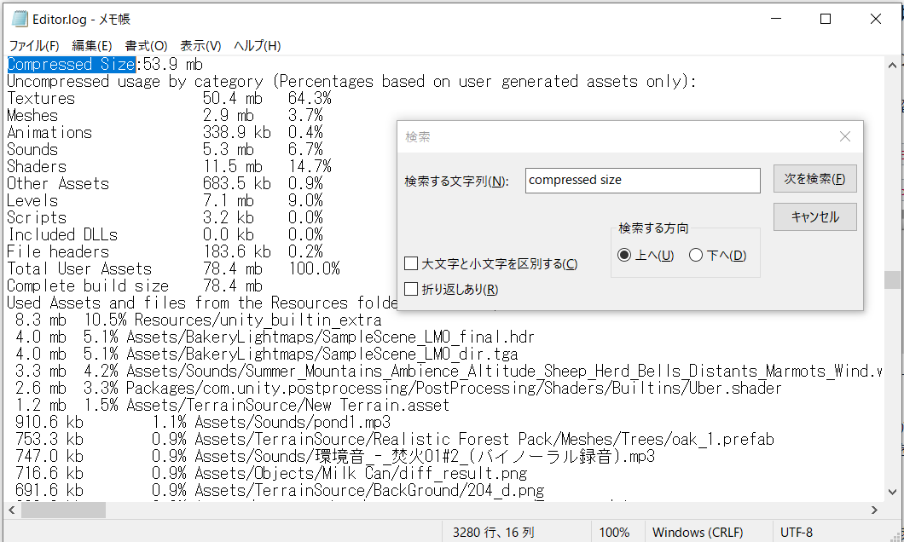Click the キャンセル button
This screenshot has width=904, height=542.
[x=814, y=217]
